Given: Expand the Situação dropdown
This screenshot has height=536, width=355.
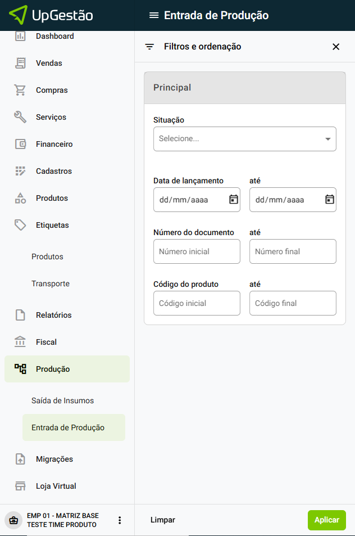Looking at the screenshot, I should pyautogui.click(x=245, y=139).
